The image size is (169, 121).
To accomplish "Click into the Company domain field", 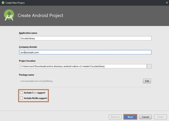I will (85, 52).
